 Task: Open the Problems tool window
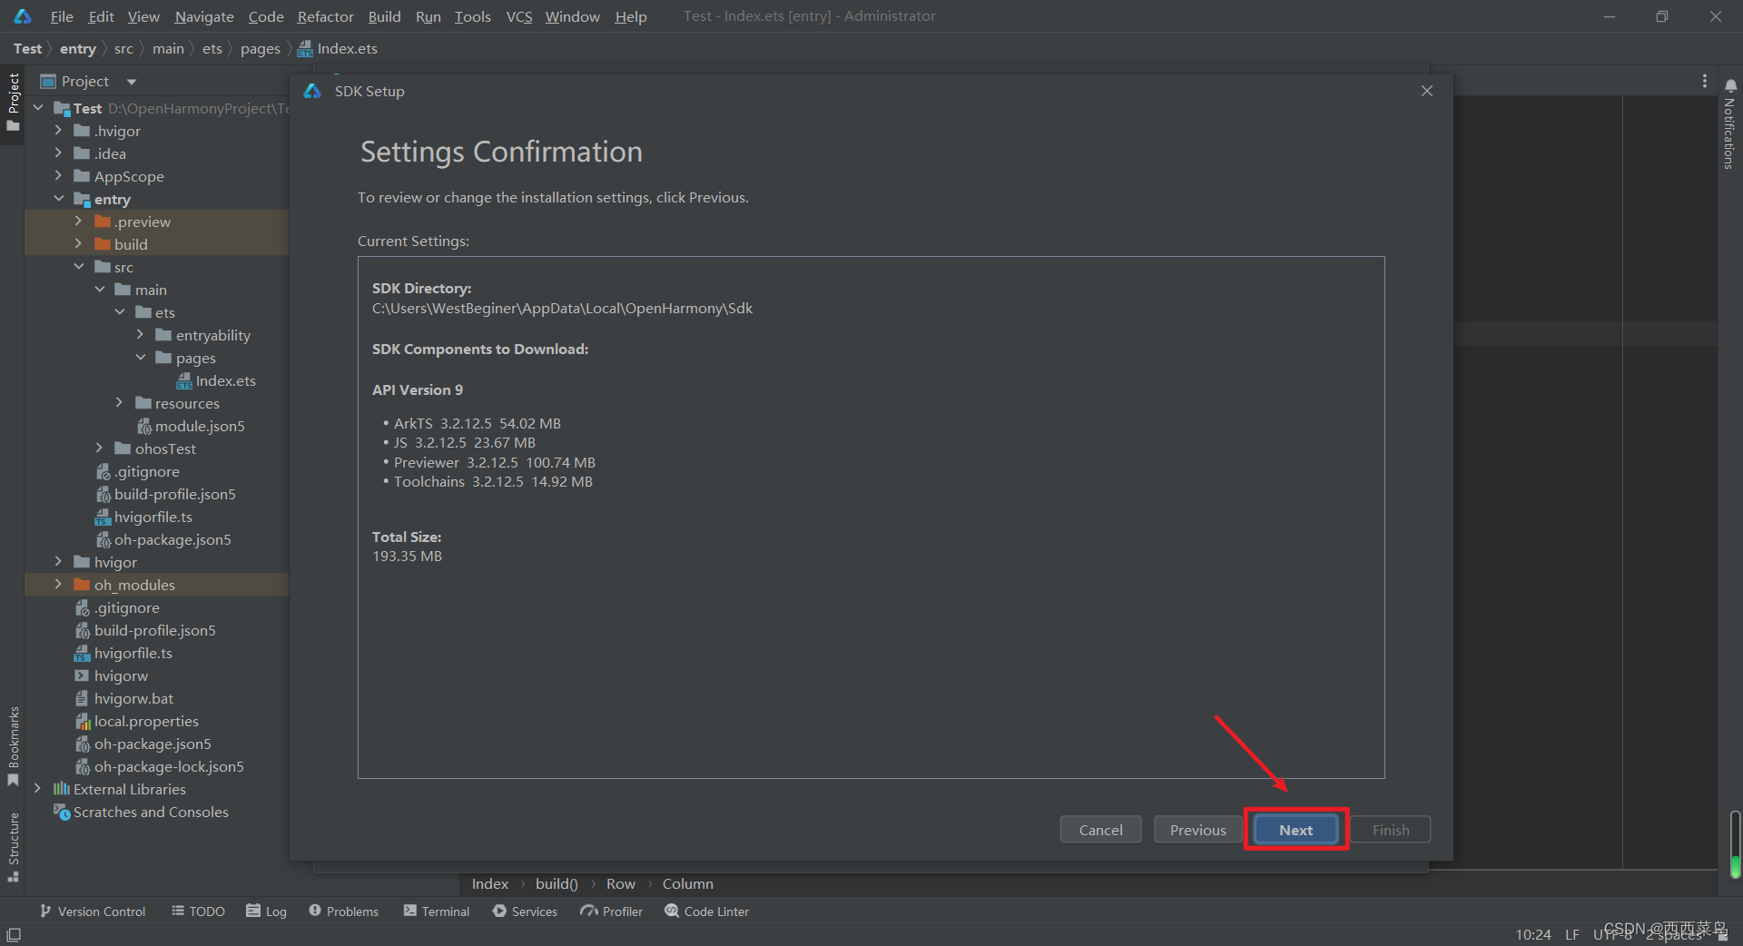pyautogui.click(x=343, y=912)
